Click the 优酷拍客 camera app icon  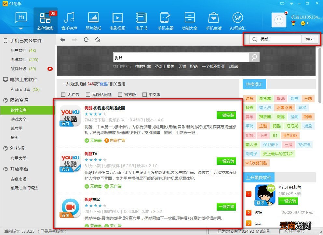coord(70,207)
